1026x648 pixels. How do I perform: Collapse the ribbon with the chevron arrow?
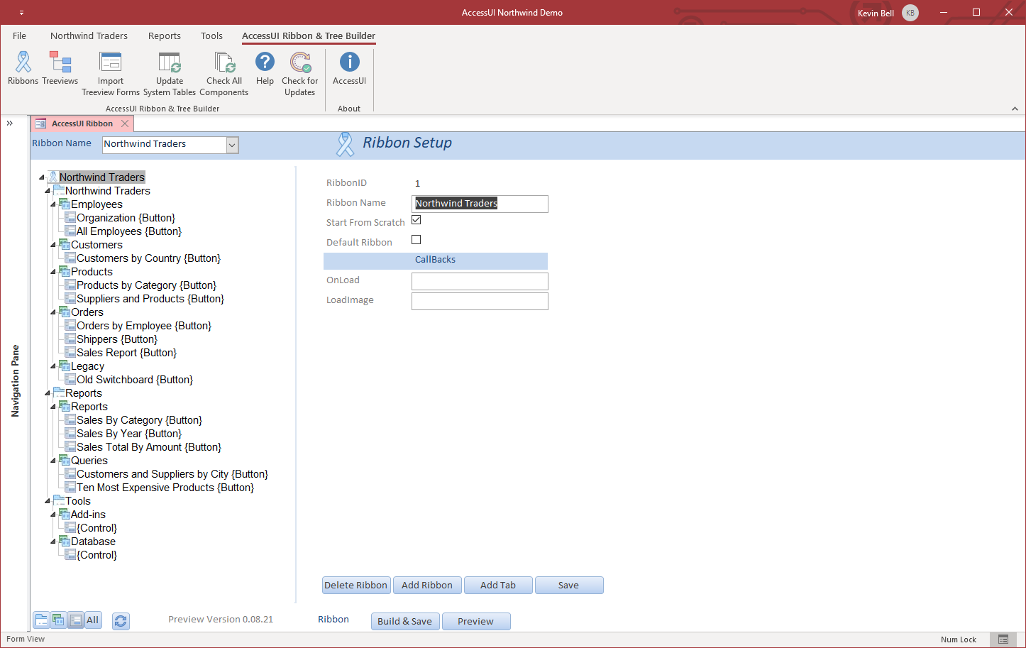[1015, 109]
